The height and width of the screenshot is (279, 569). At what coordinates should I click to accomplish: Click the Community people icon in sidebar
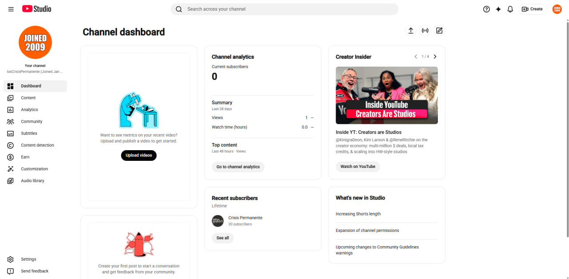tap(11, 122)
